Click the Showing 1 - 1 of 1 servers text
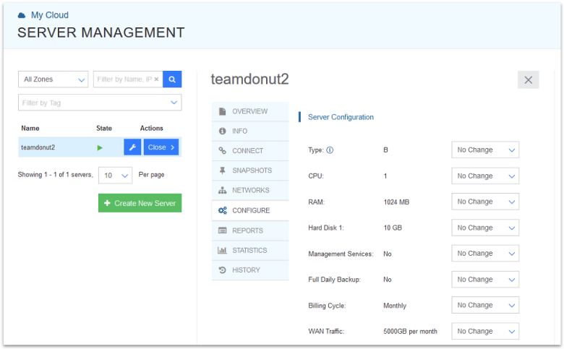564x349 pixels. pos(56,175)
